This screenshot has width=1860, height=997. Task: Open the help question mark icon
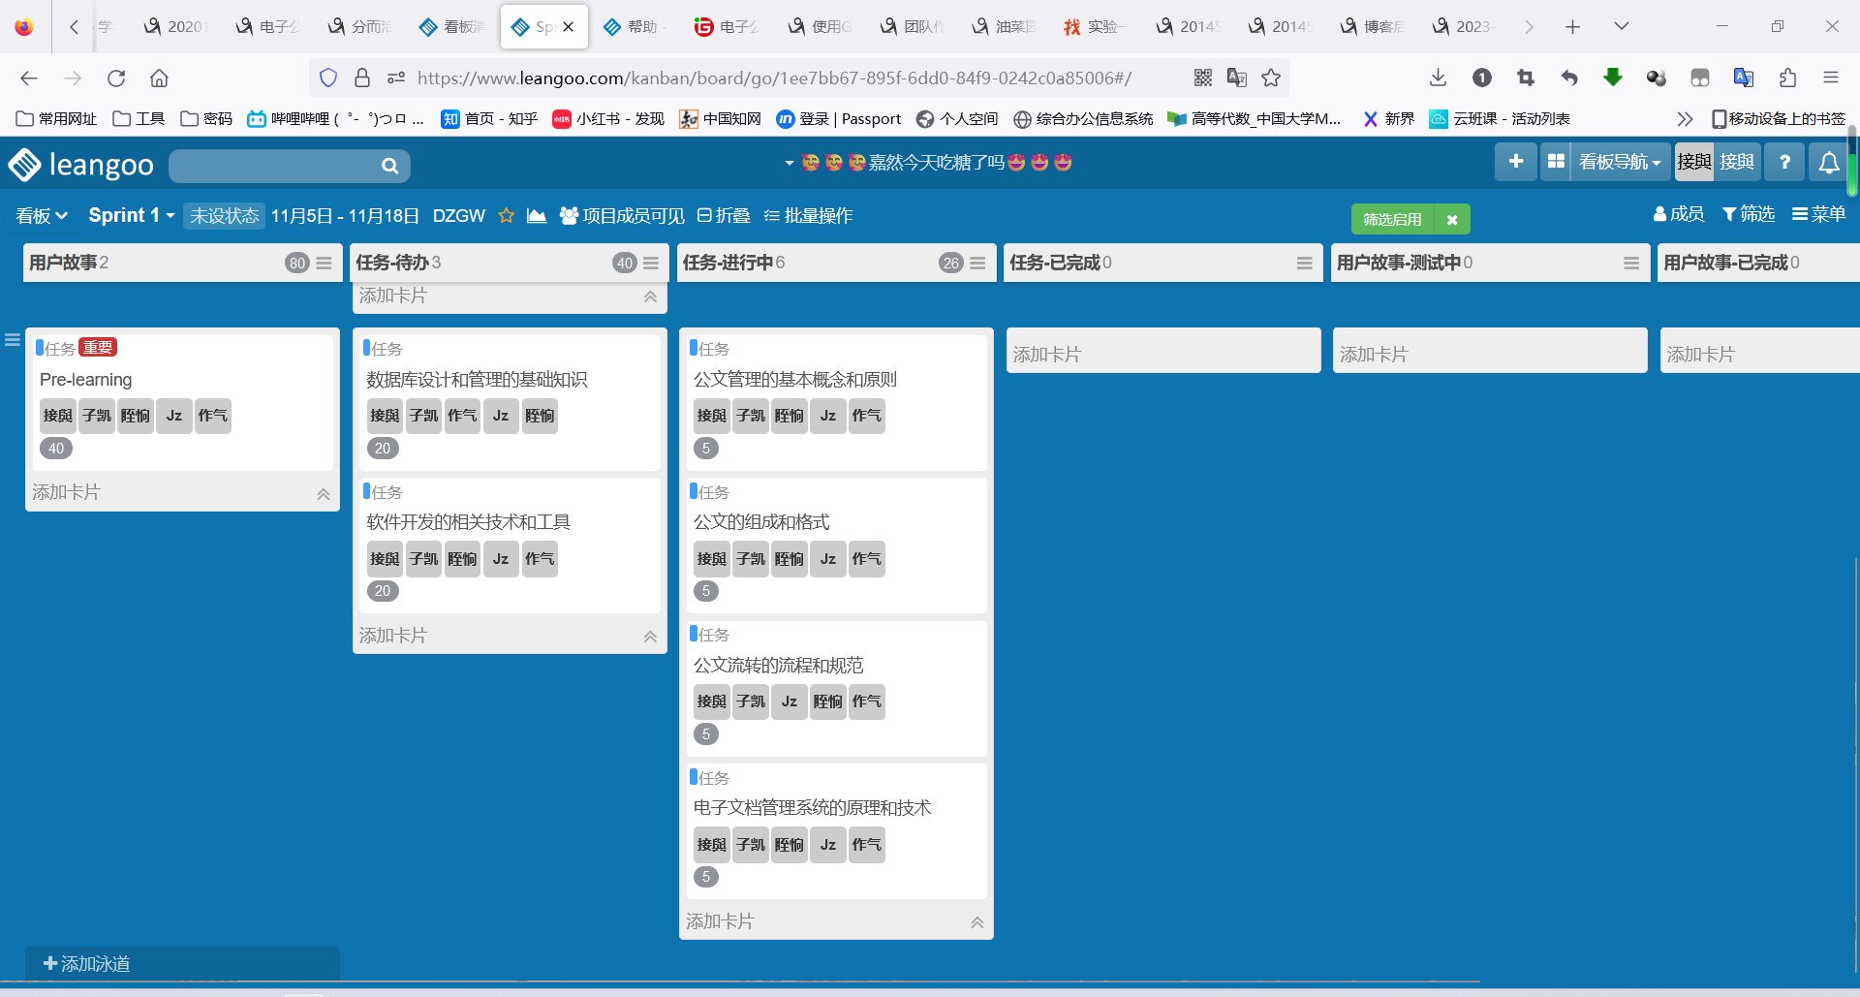coord(1784,162)
